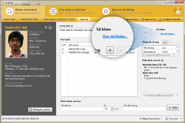This screenshot has width=185, height=123.
Task: Click the I10 Cao huyết áp diagnosis text
Action: point(161,69)
